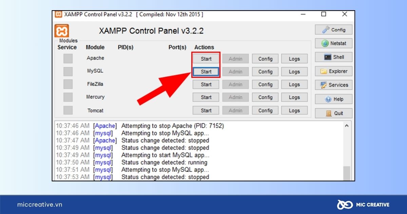Click the Admin button for Mercury
Image resolution: width=407 pixels, height=214 pixels.
click(235, 97)
